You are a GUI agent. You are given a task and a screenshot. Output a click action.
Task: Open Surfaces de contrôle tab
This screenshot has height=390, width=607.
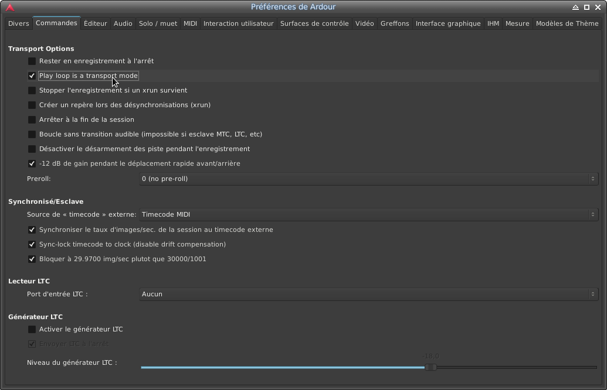314,23
